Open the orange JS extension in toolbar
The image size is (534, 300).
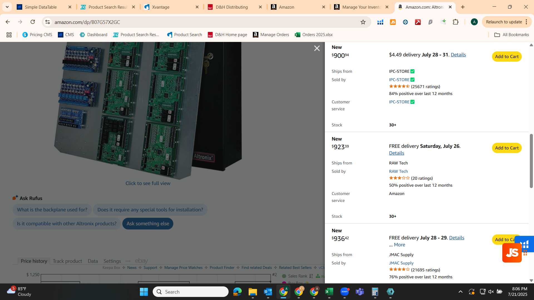(x=393, y=22)
